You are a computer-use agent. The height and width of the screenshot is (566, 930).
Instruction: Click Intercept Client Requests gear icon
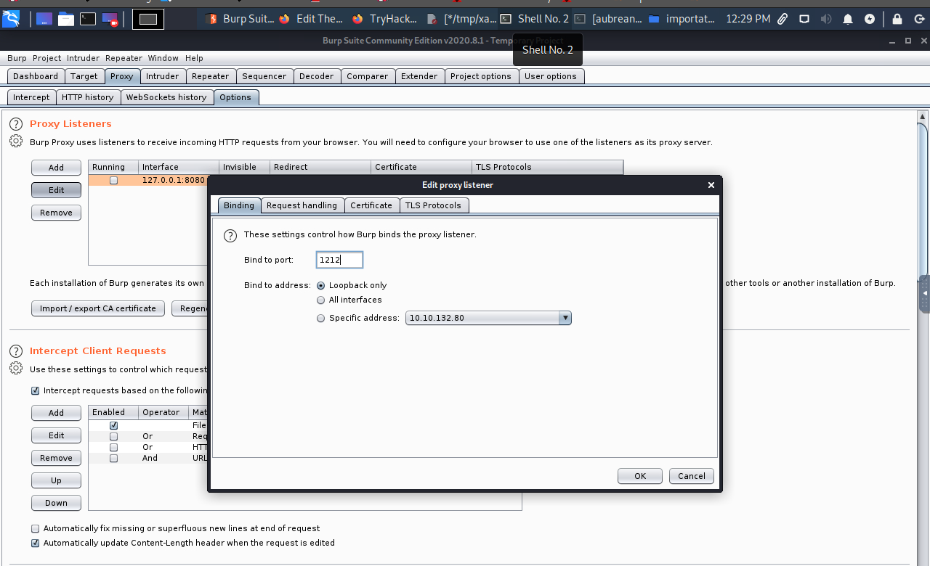pyautogui.click(x=16, y=369)
